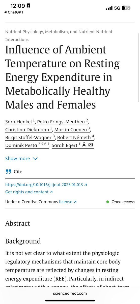Tap the battery indicator in status bar
140x304 pixels.
[126, 8]
